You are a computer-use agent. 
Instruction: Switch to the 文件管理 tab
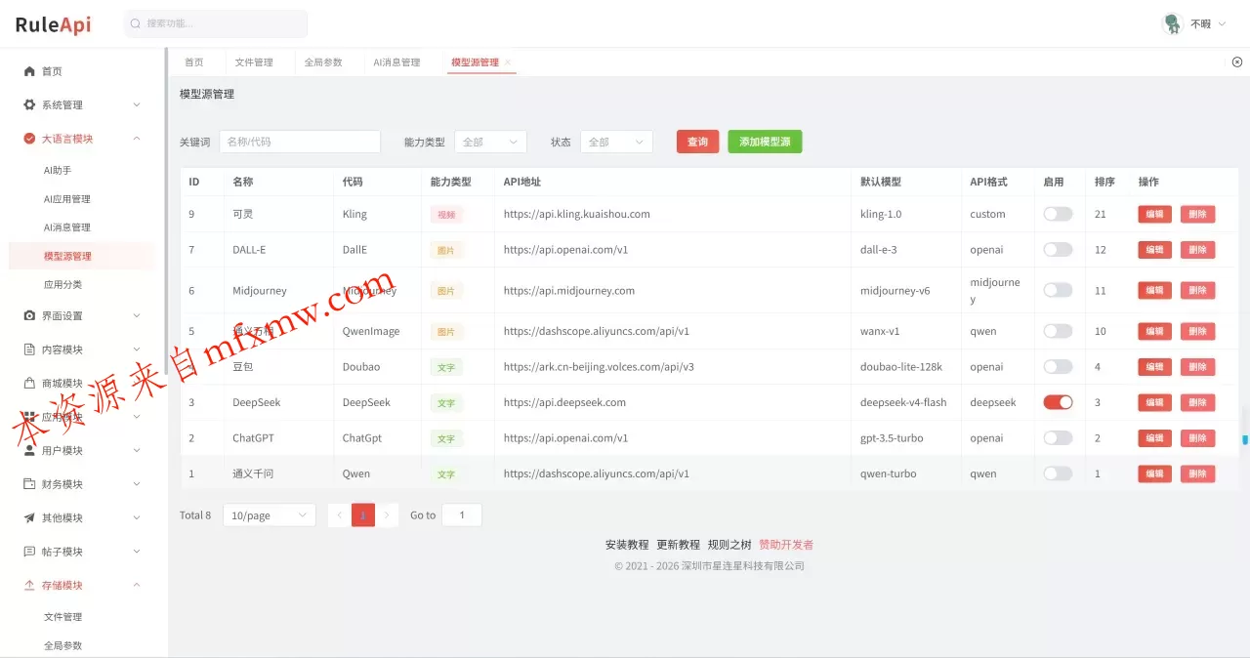pos(254,62)
